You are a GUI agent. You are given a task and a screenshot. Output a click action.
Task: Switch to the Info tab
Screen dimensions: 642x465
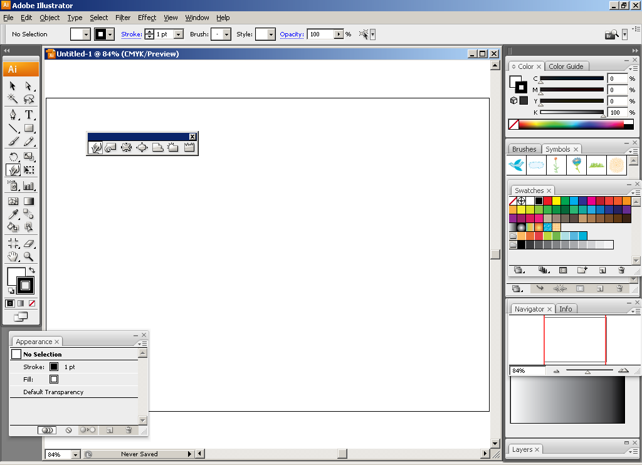coord(566,309)
